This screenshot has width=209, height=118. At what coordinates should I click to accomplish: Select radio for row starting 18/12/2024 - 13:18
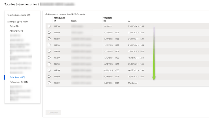click(49, 64)
